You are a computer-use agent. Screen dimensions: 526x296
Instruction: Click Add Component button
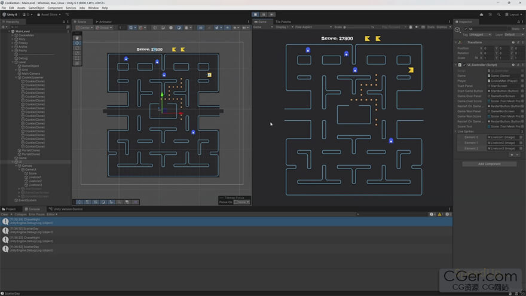(x=489, y=164)
